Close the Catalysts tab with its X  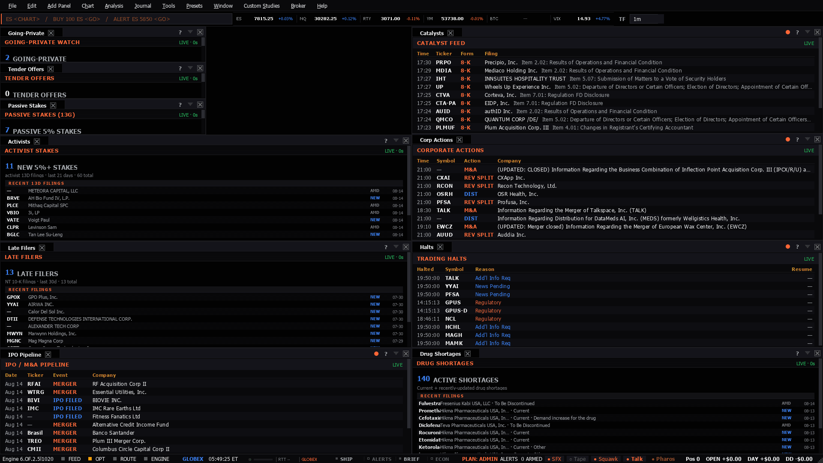(451, 33)
